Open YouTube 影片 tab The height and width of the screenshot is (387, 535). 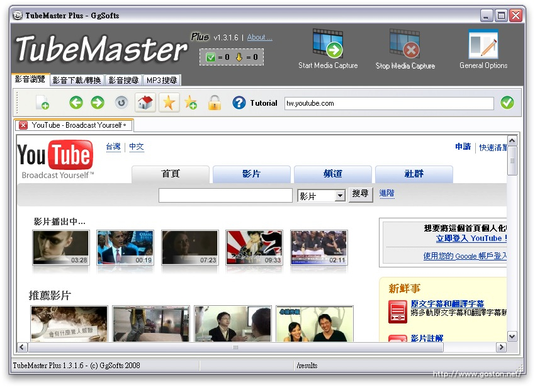(x=252, y=174)
